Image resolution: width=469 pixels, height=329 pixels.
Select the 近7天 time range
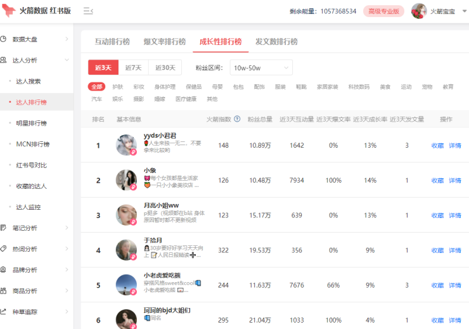tap(133, 68)
